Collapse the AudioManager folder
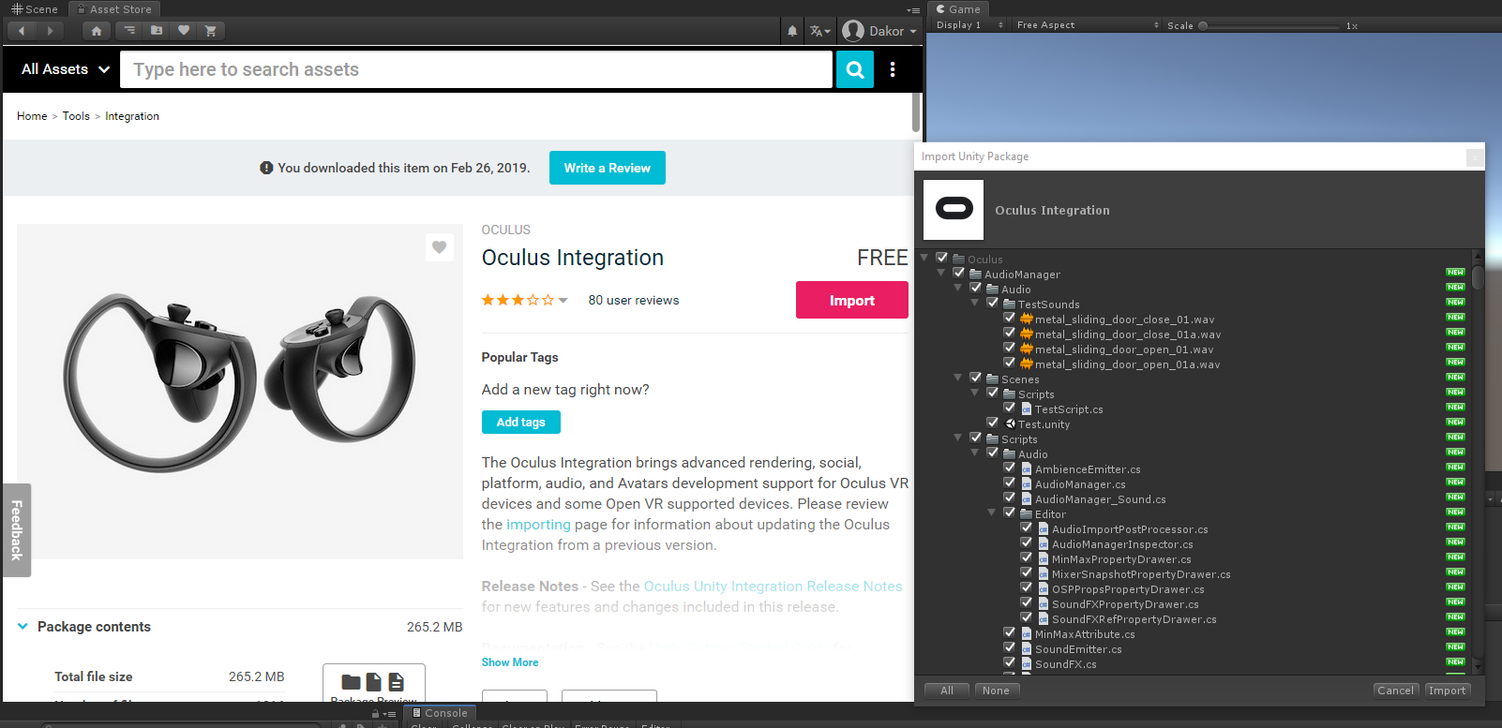 click(x=941, y=273)
